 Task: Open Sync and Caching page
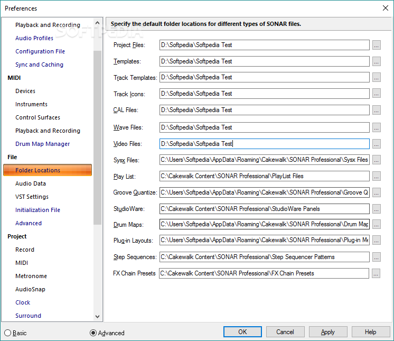[x=39, y=64]
